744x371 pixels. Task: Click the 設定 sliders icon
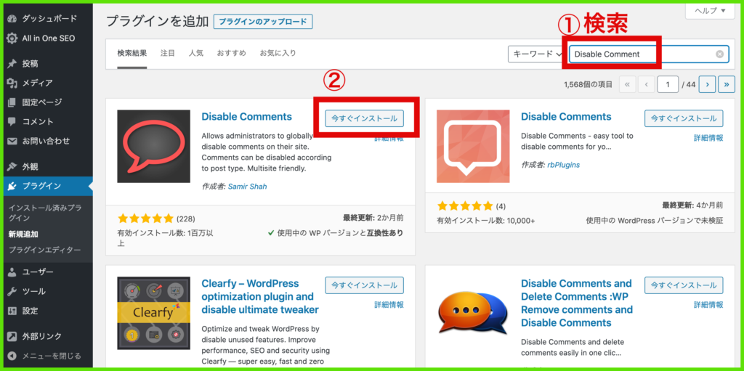pyautogui.click(x=12, y=311)
